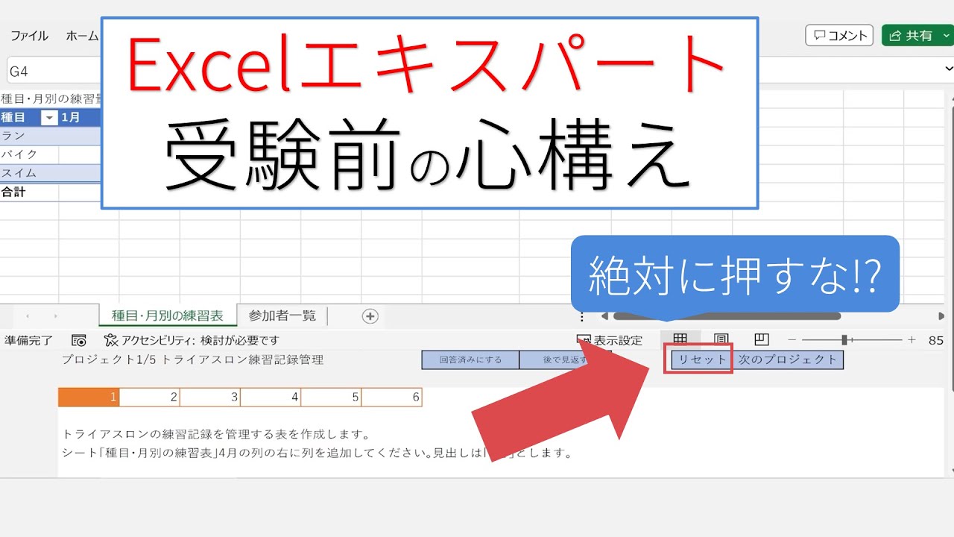Switch to Page Layout view
The height and width of the screenshot is (537, 954).
pyautogui.click(x=721, y=339)
